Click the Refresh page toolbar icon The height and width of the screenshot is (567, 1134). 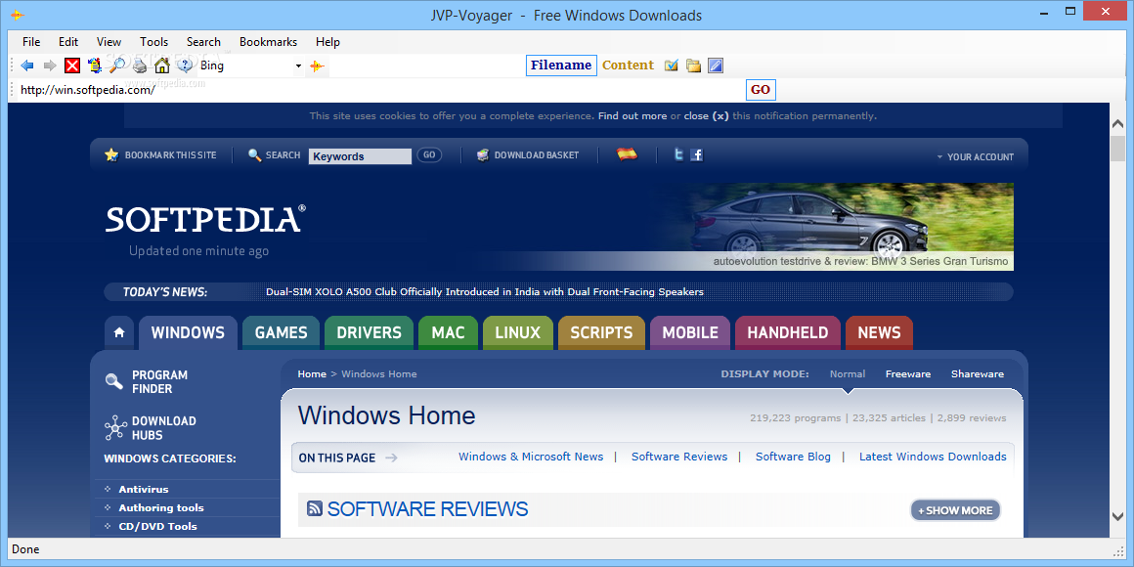coord(95,65)
